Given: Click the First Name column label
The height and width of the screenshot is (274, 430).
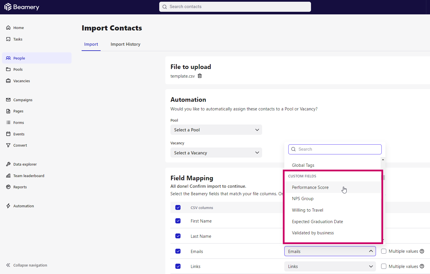Looking at the screenshot, I should click(x=201, y=221).
